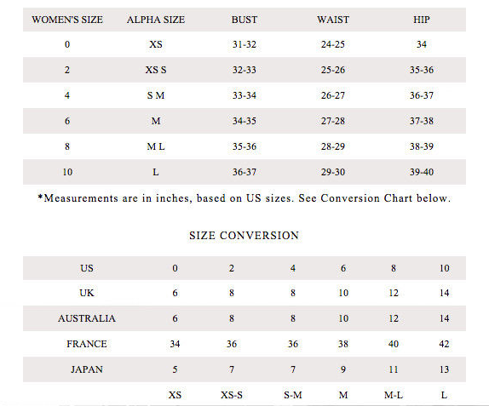Click the FRANCE row label
Screen dimensions: 489x406
[x=87, y=344]
